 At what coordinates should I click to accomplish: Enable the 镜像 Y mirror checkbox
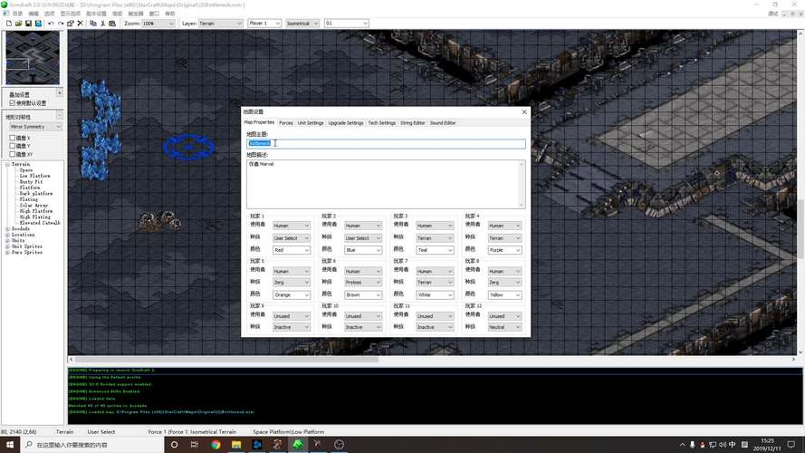pyautogui.click(x=13, y=146)
